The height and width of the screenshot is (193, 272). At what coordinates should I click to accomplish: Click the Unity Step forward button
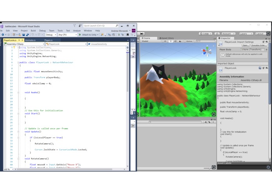point(142,34)
